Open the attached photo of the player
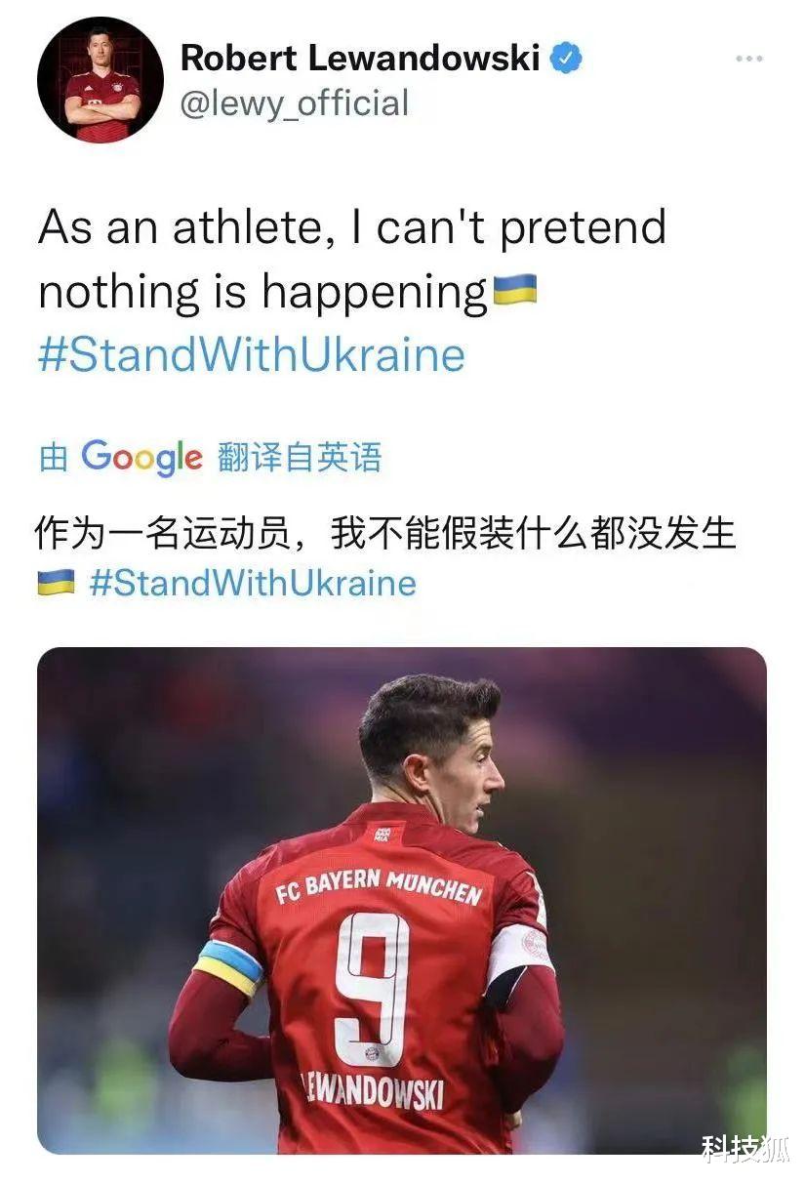The height and width of the screenshot is (1183, 805). point(402,900)
